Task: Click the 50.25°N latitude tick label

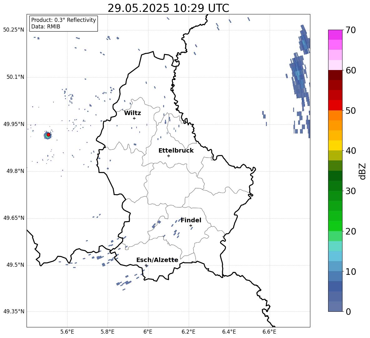Action: (x=14, y=30)
